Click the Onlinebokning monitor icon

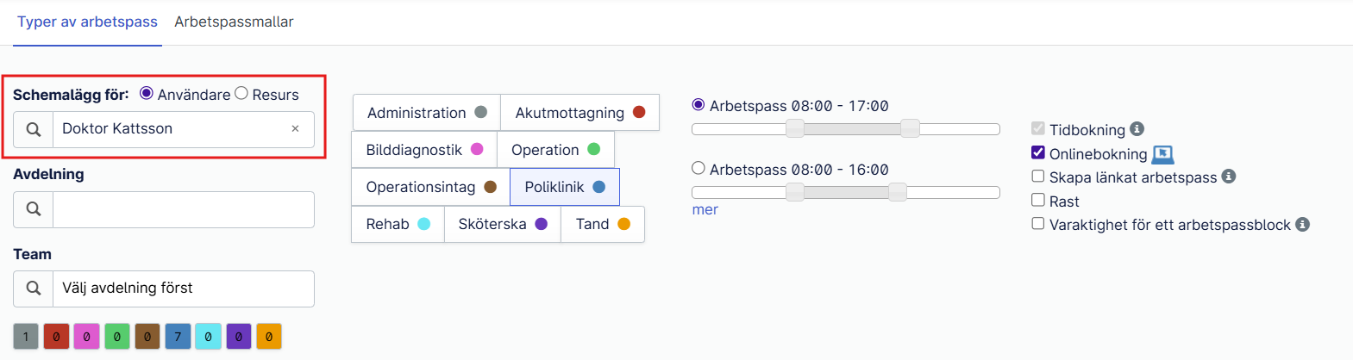point(1162,154)
